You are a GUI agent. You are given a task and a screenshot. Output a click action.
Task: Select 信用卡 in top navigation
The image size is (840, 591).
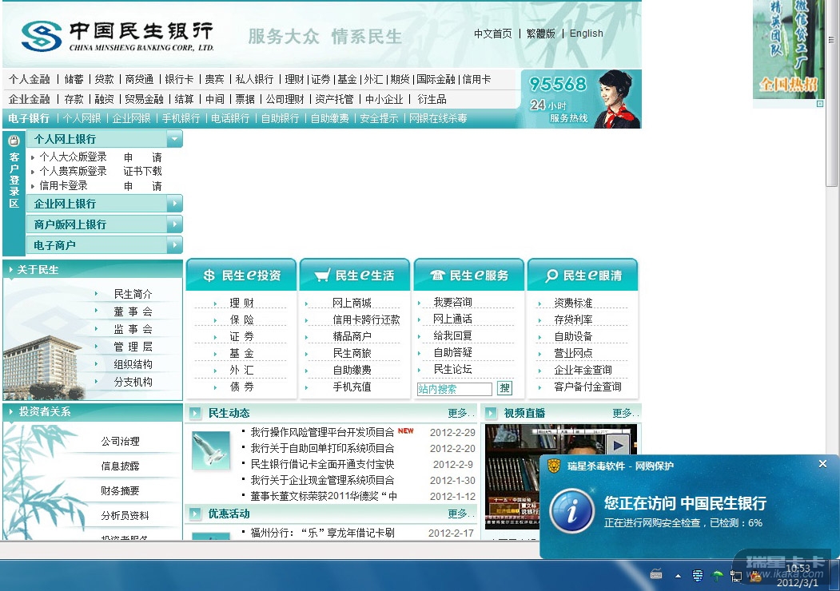point(476,79)
